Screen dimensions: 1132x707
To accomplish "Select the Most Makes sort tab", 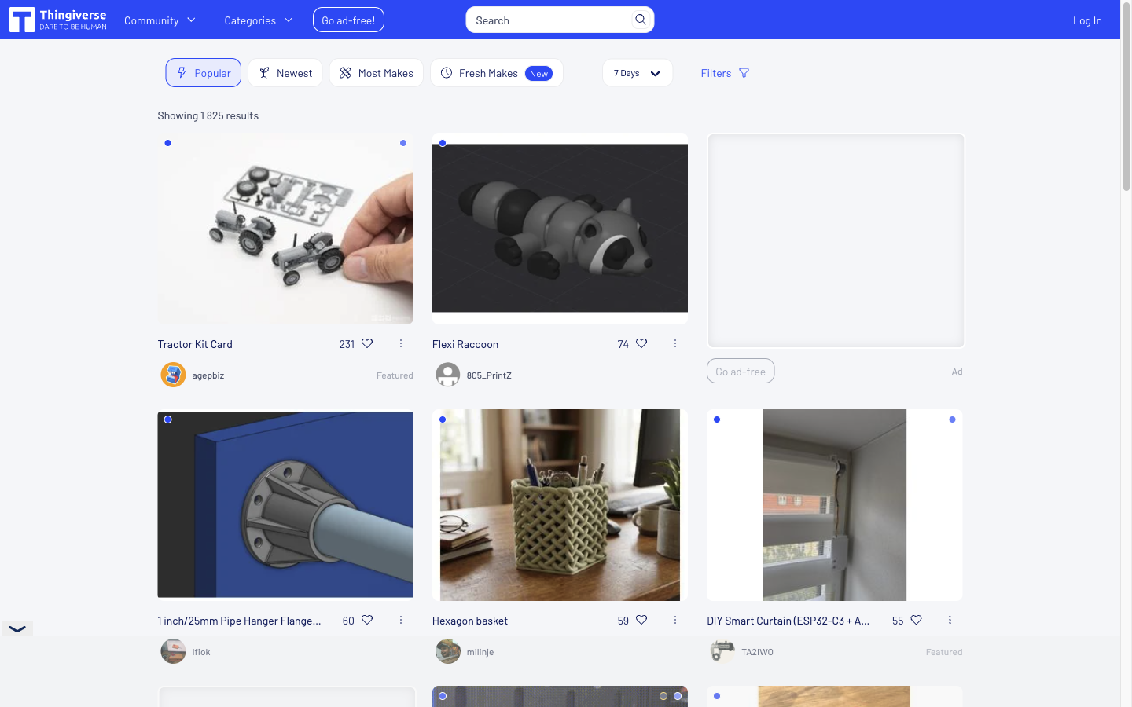I will point(377,73).
